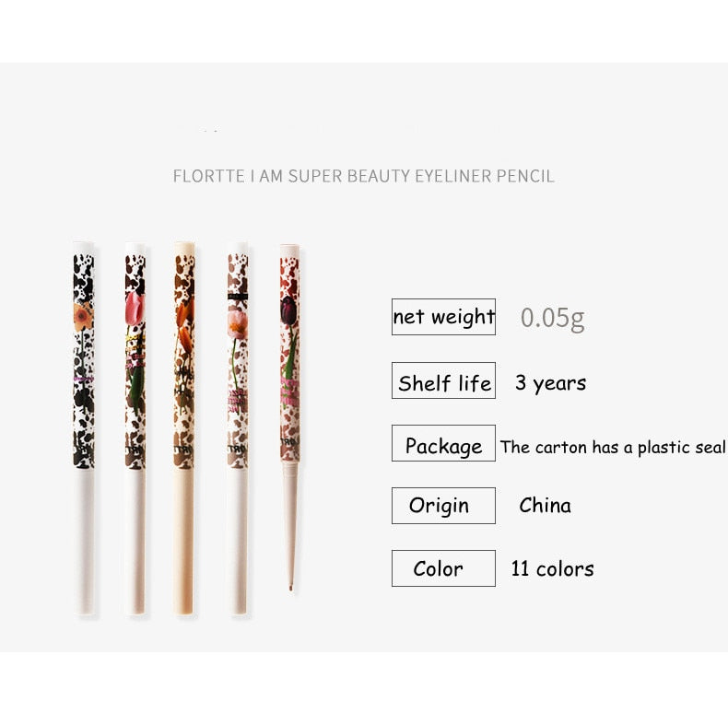Click 'The carton has a plastic seal' text
The width and height of the screenshot is (728, 713).
point(613,447)
